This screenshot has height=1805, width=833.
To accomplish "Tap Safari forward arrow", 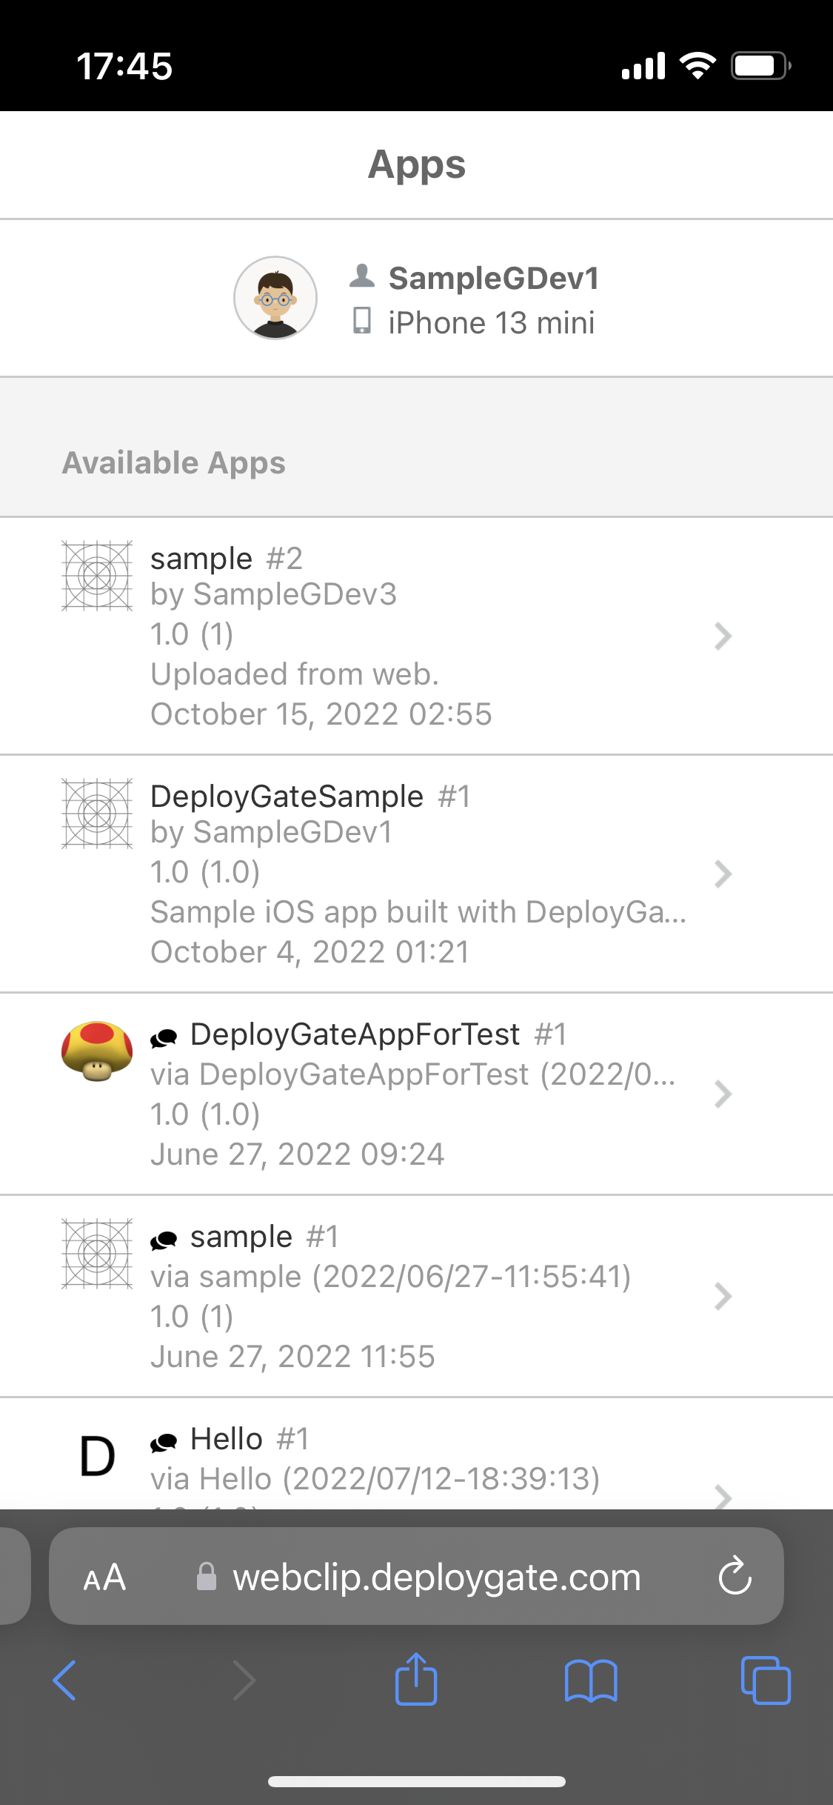I will [244, 1680].
